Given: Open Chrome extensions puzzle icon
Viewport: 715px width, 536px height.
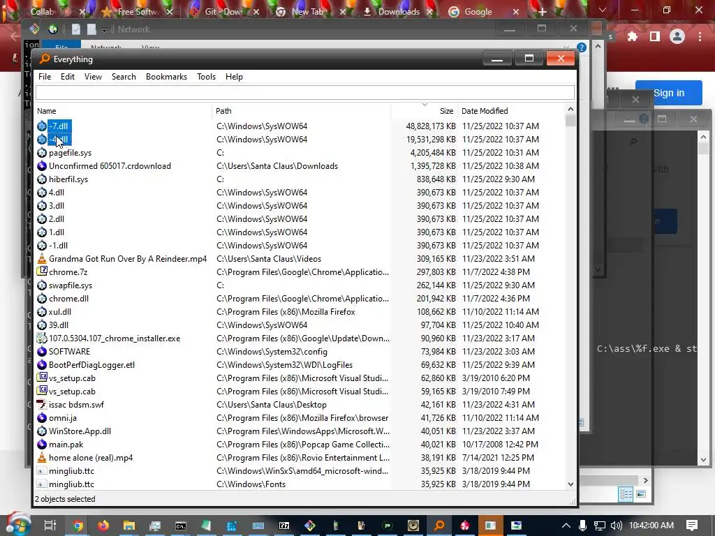Looking at the screenshot, I should click(633, 36).
